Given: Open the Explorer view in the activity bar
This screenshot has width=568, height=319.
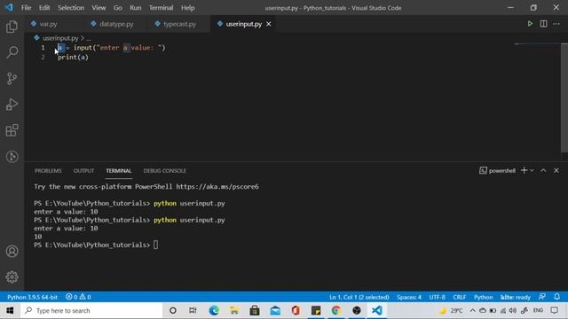Looking at the screenshot, I should (12, 27).
